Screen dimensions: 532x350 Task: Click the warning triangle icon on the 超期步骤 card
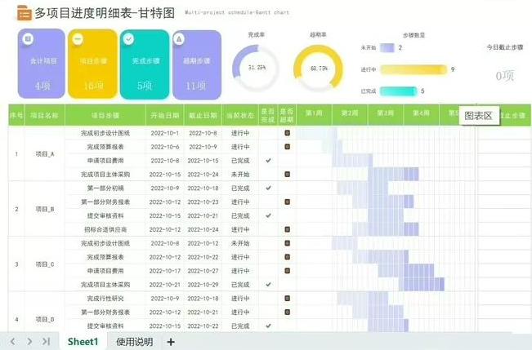180,38
